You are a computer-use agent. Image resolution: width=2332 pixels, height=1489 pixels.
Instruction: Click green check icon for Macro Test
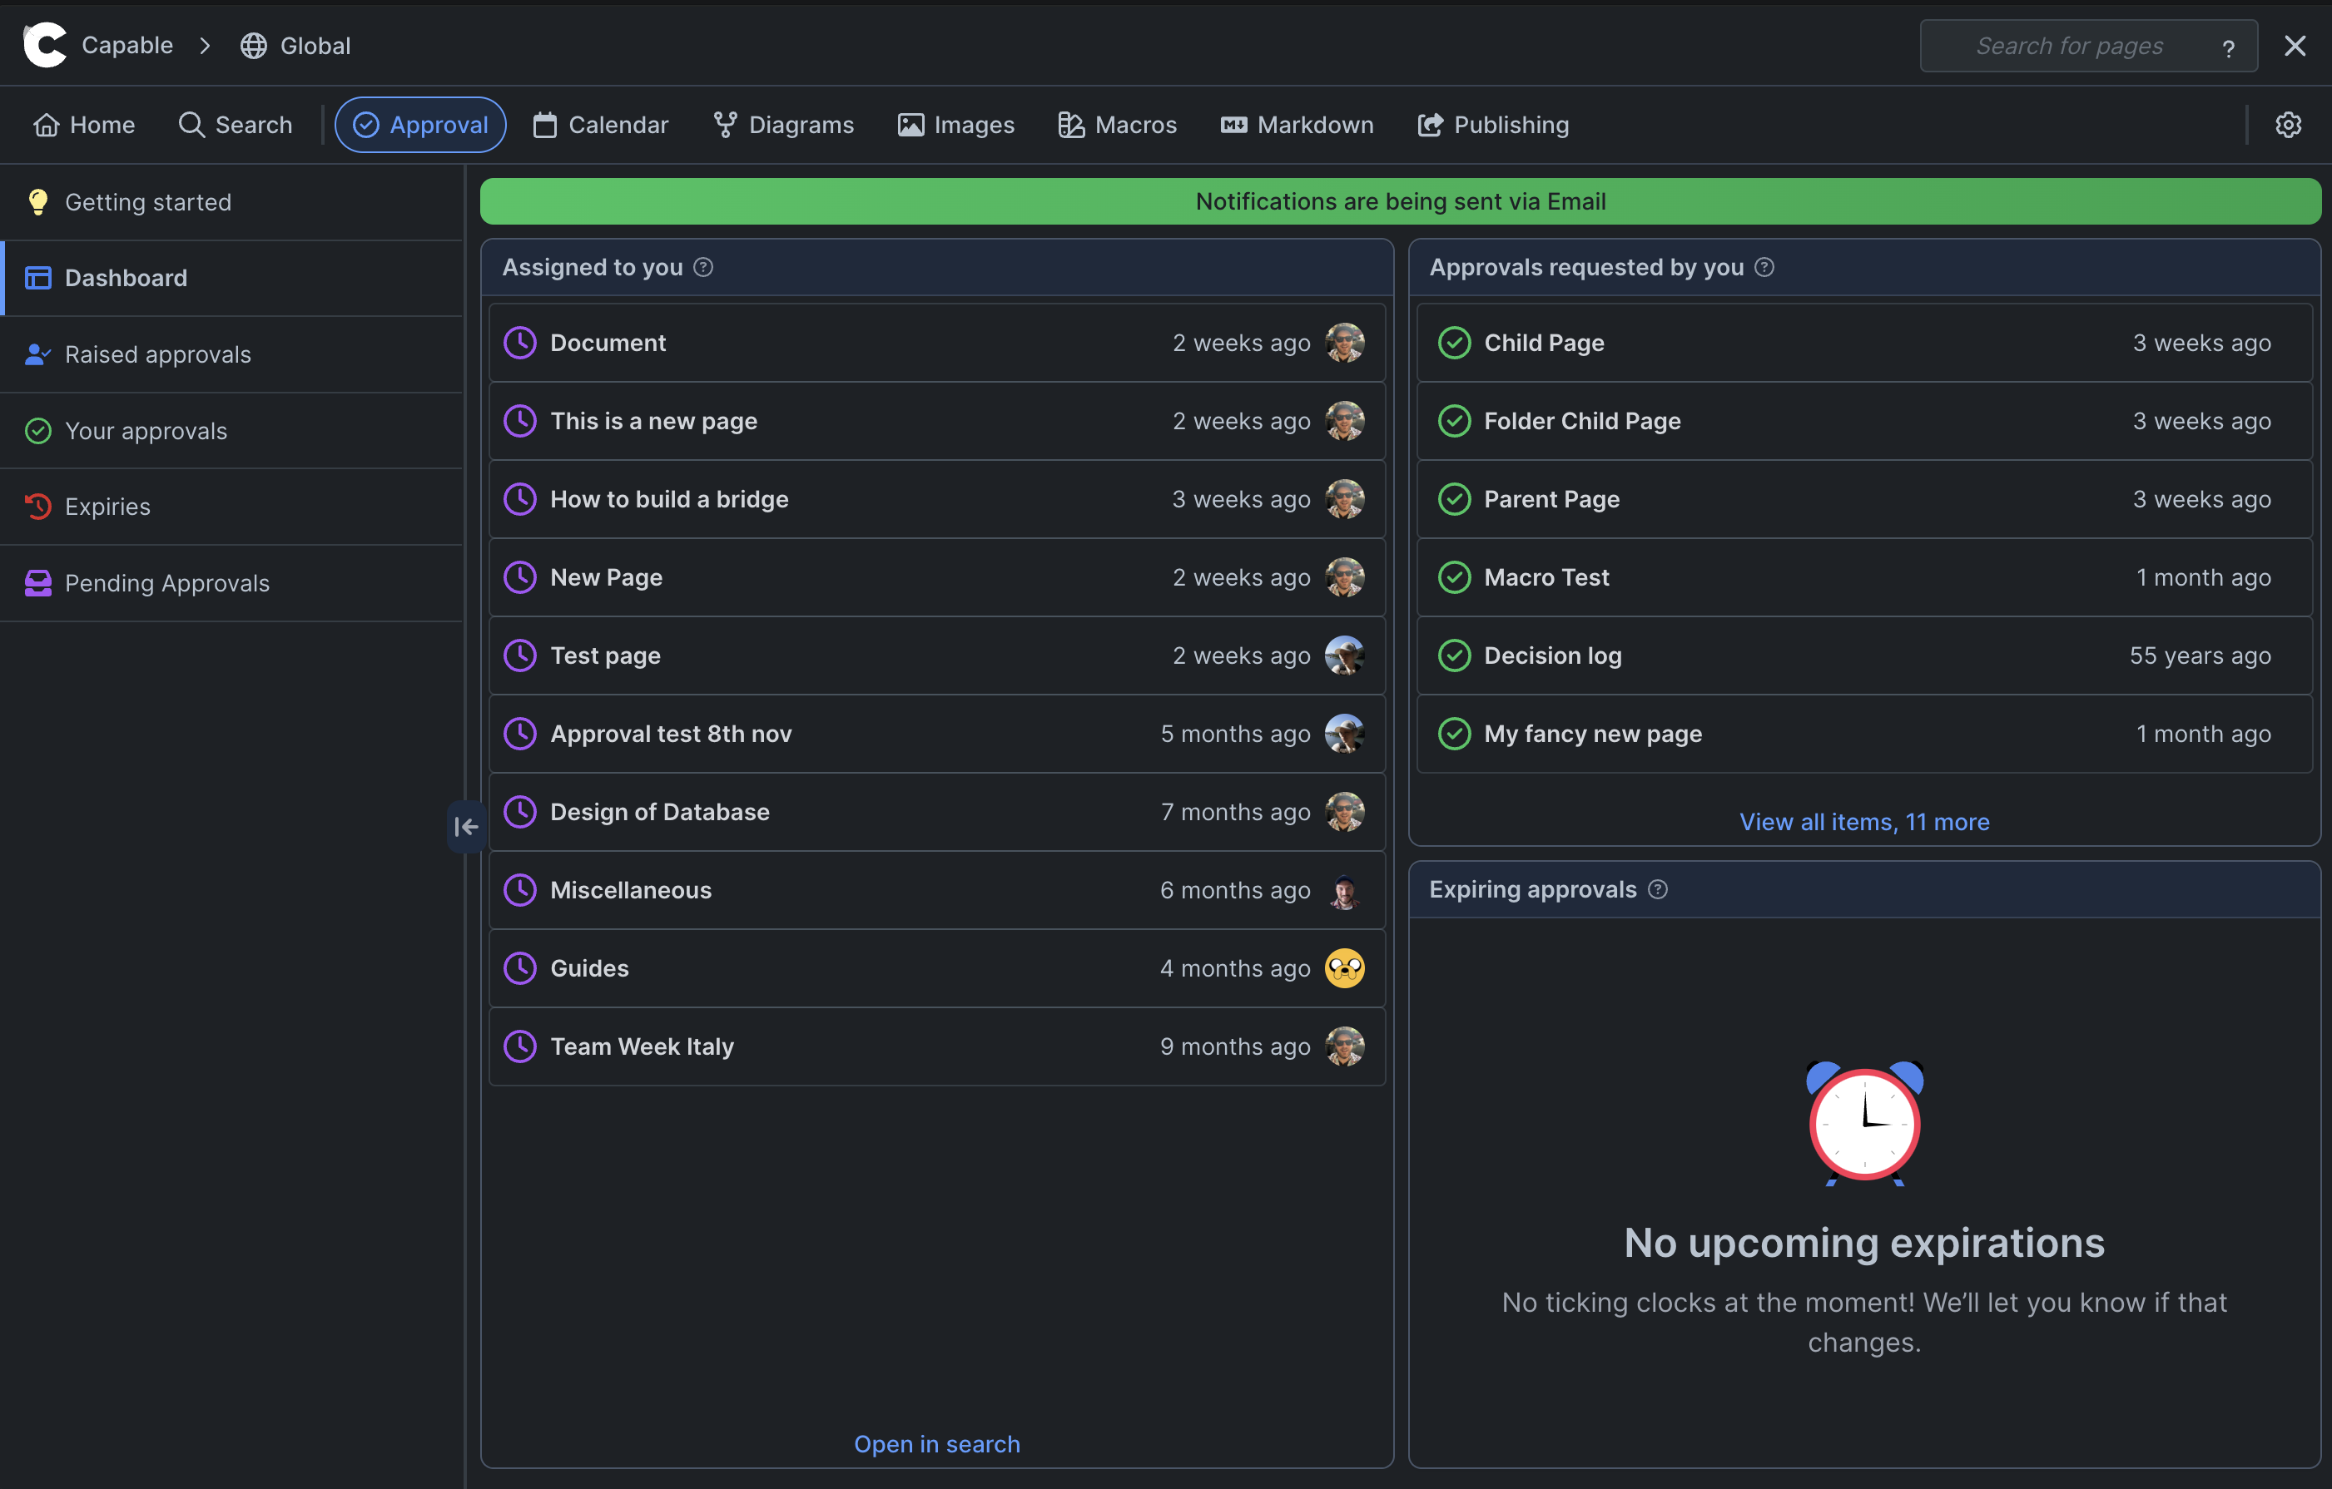point(1454,578)
